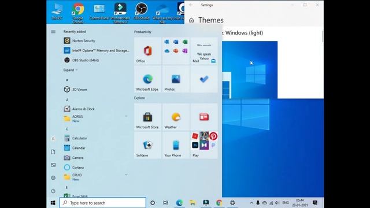Open the Weather tile

click(176, 117)
